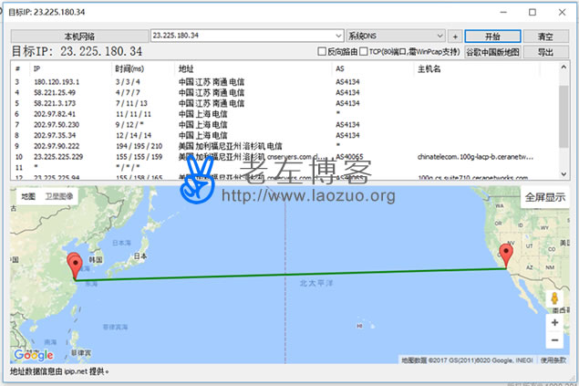Click the route list scrollbar thumb
Image resolution: width=579 pixels, height=386 pixels.
pos(563,117)
